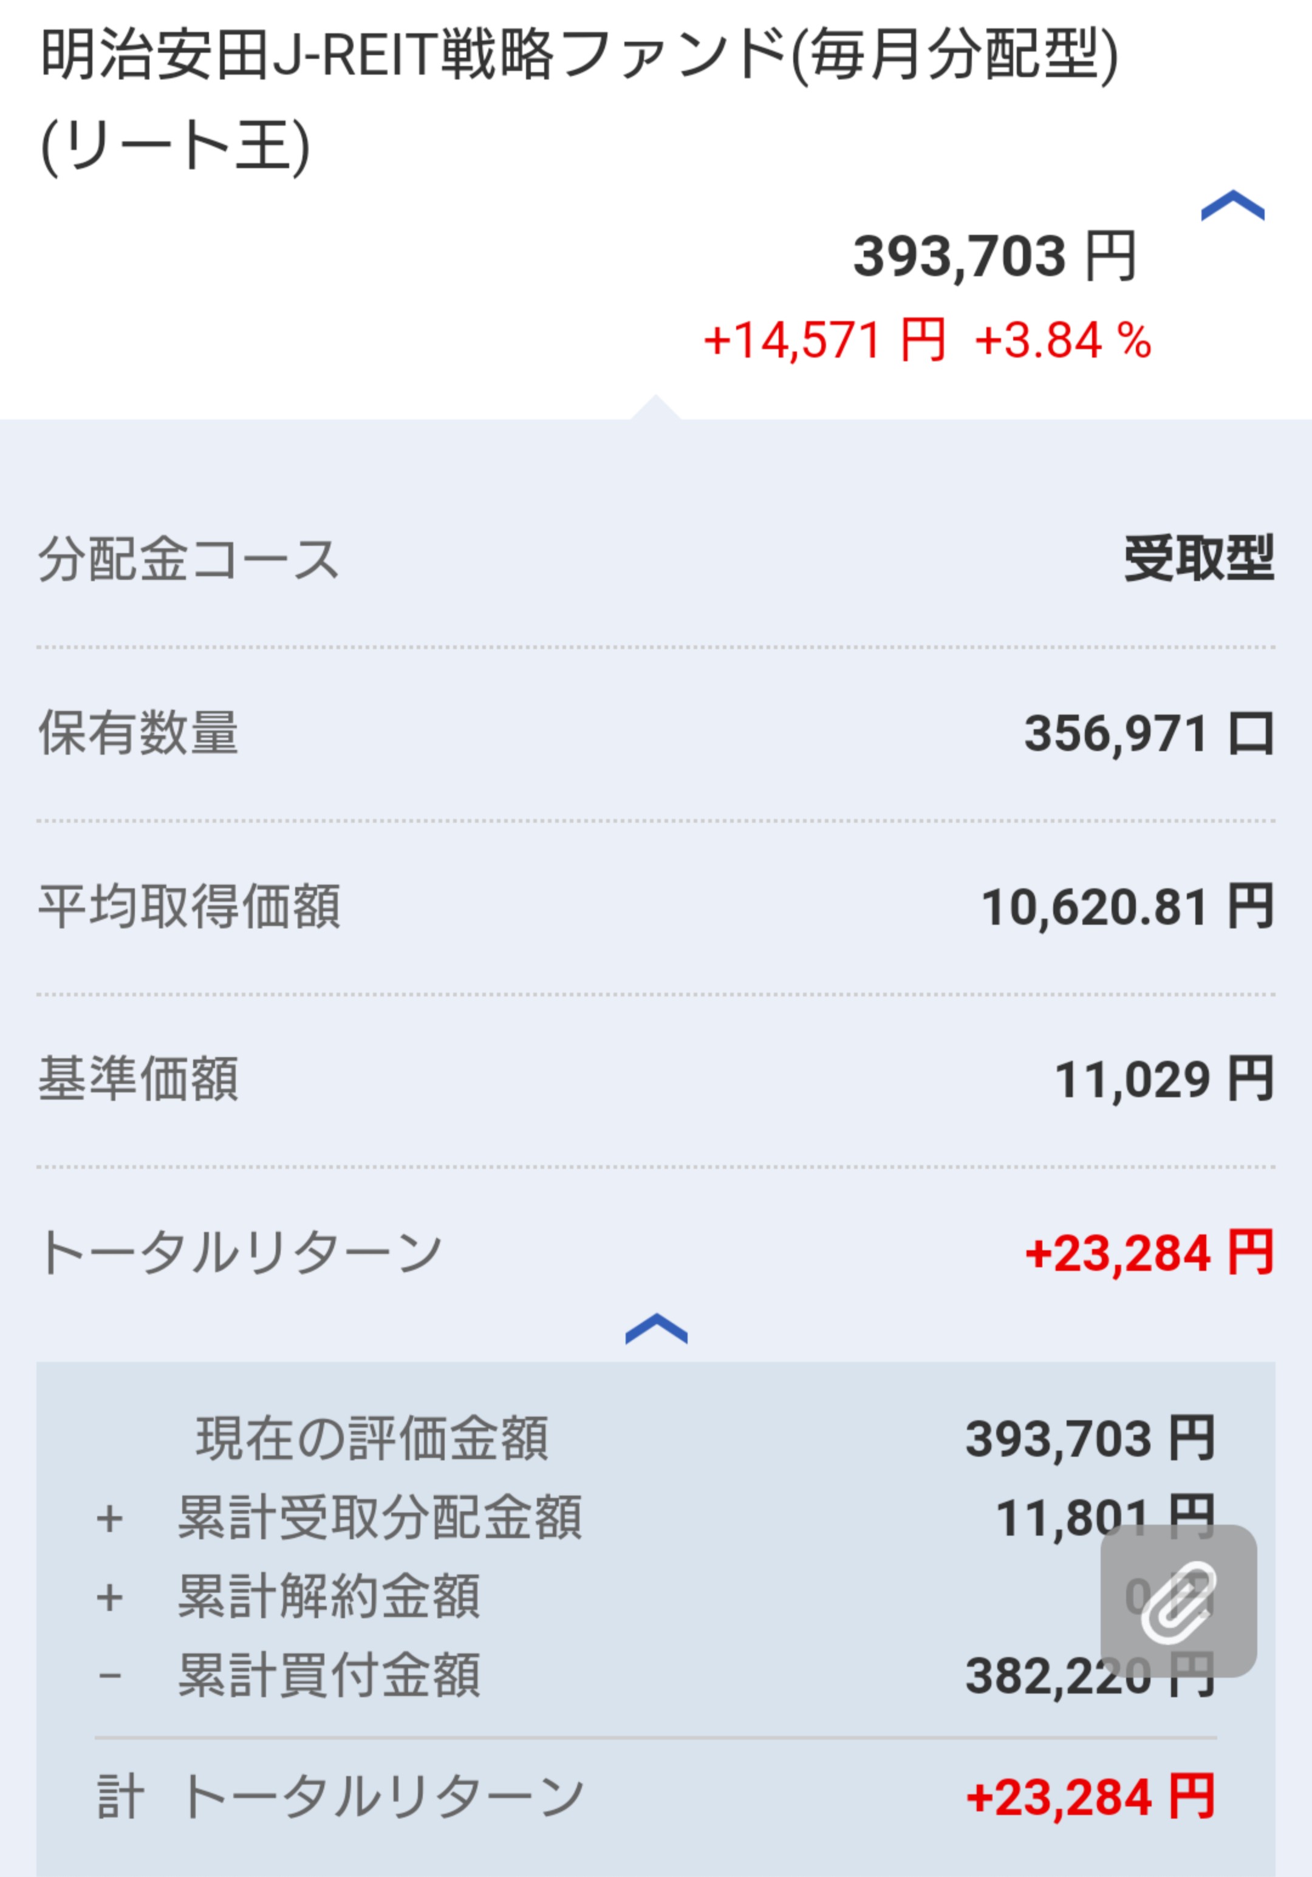Tap the 累計解約金額 breakdown line
This screenshot has height=1877, width=1312.
(x=329, y=1596)
